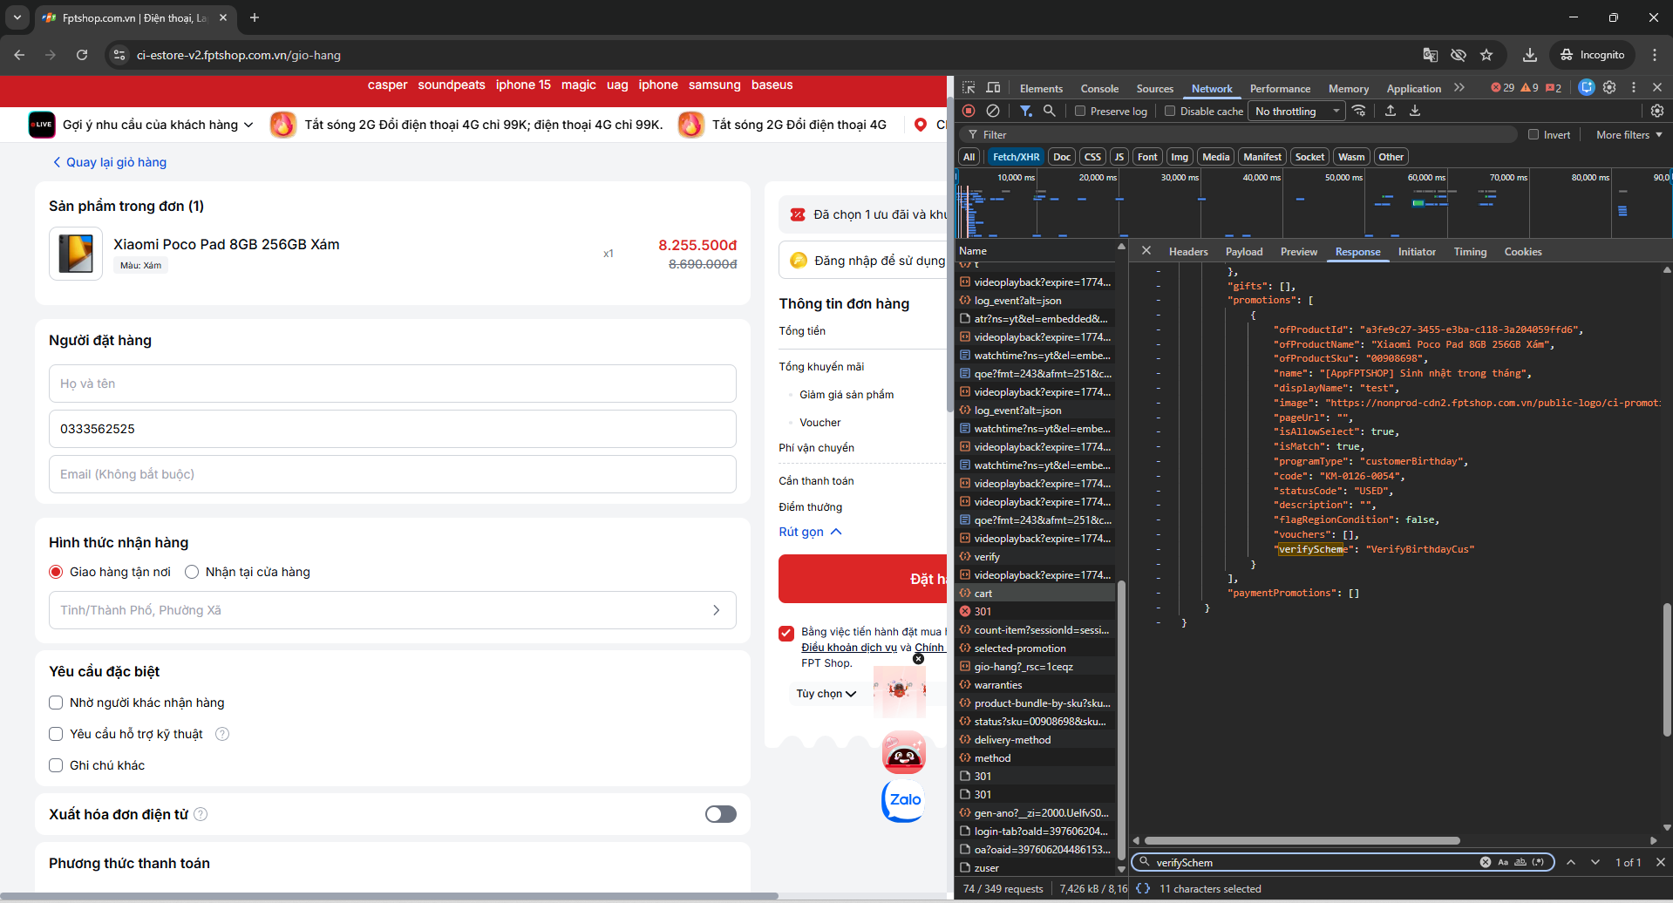The height and width of the screenshot is (903, 1673).
Task: Switch to the Preview tab
Action: click(1299, 251)
